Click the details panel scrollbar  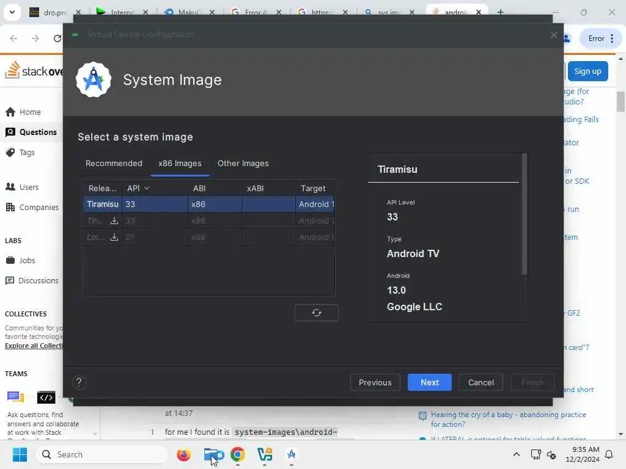(524, 214)
